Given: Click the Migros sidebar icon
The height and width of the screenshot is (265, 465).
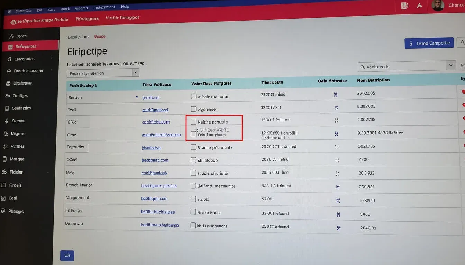Looking at the screenshot, I should click(6, 134).
